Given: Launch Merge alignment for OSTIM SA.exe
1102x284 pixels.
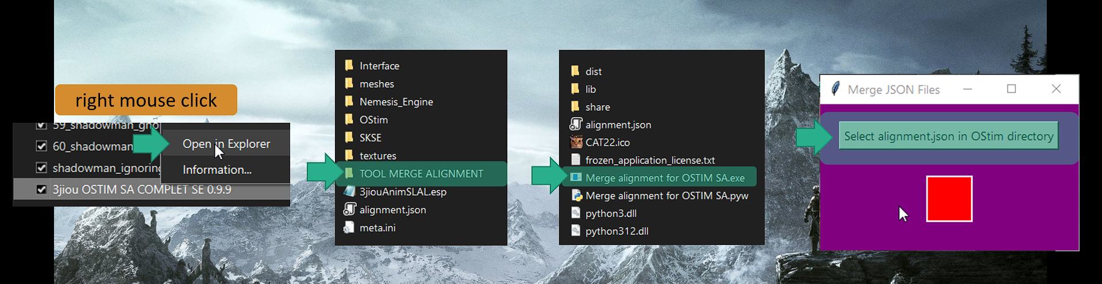Looking at the screenshot, I should click(x=665, y=178).
